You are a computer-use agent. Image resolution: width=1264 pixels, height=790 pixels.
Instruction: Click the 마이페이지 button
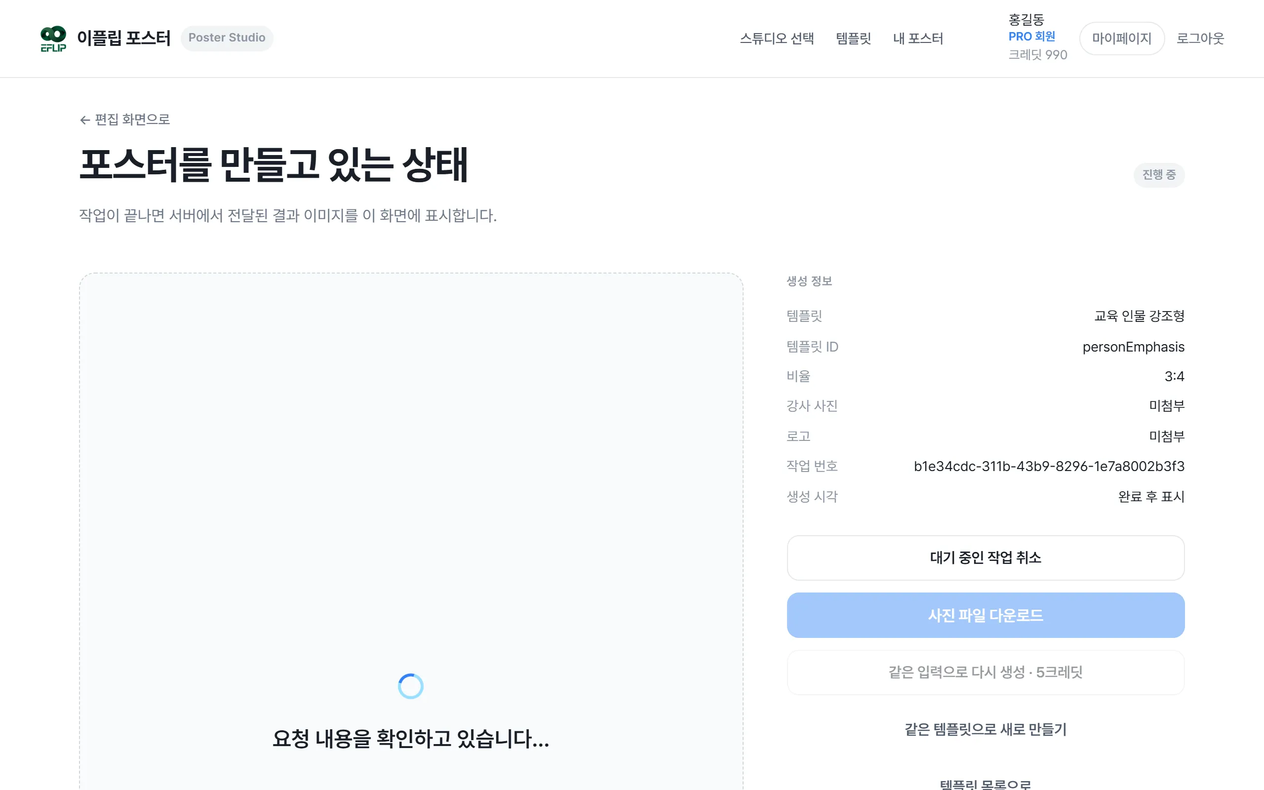coord(1122,38)
